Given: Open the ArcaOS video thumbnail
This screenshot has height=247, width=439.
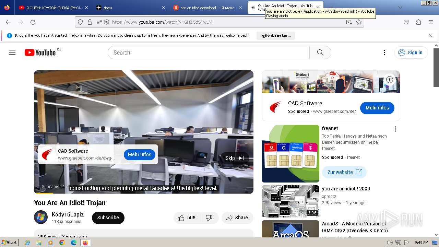Looking at the screenshot, I should pyautogui.click(x=290, y=229).
